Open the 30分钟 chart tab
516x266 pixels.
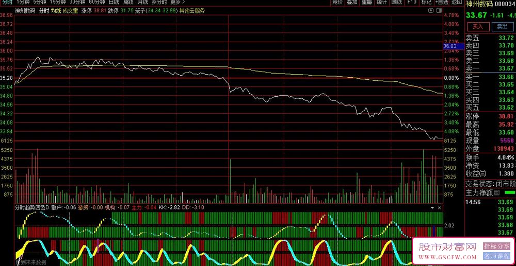pos(77,2)
